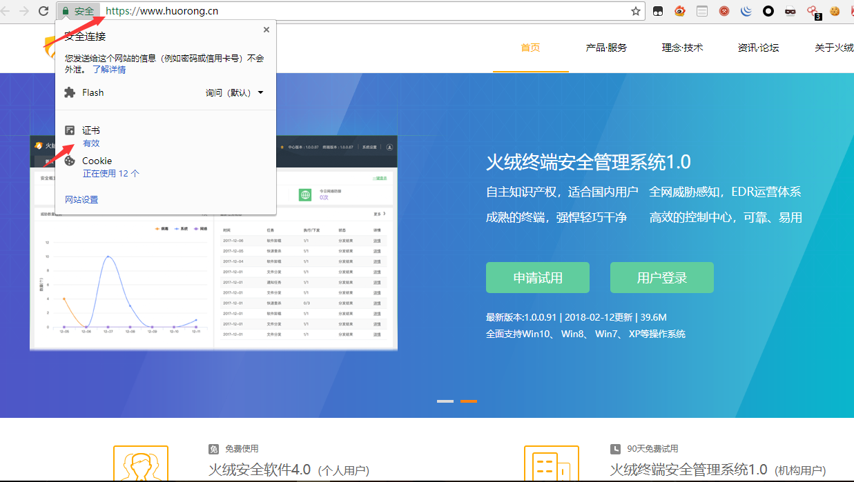This screenshot has height=482, width=854.
Task: Click the Flash puzzle piece icon
Action: point(70,92)
